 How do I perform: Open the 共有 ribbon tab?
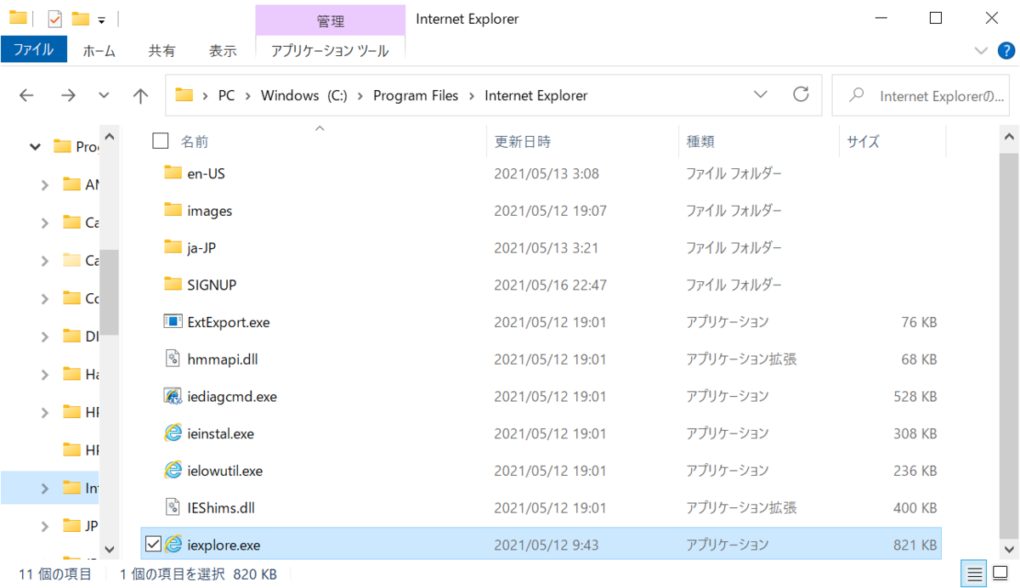(x=161, y=51)
